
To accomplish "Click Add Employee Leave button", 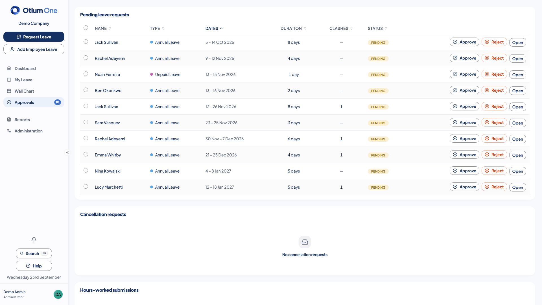I will pos(34,49).
